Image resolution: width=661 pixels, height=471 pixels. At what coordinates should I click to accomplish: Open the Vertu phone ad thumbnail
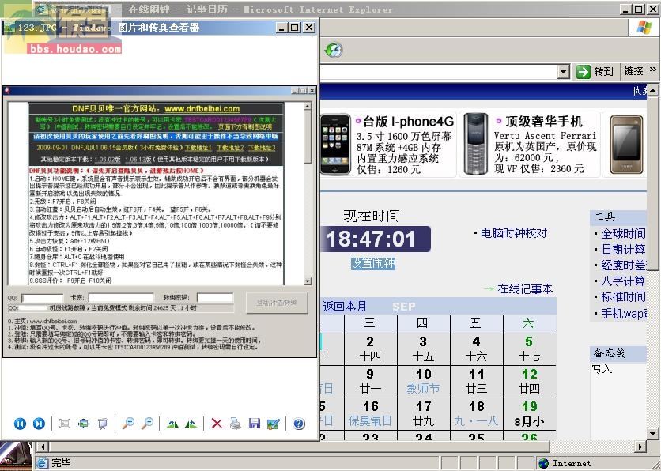point(475,144)
